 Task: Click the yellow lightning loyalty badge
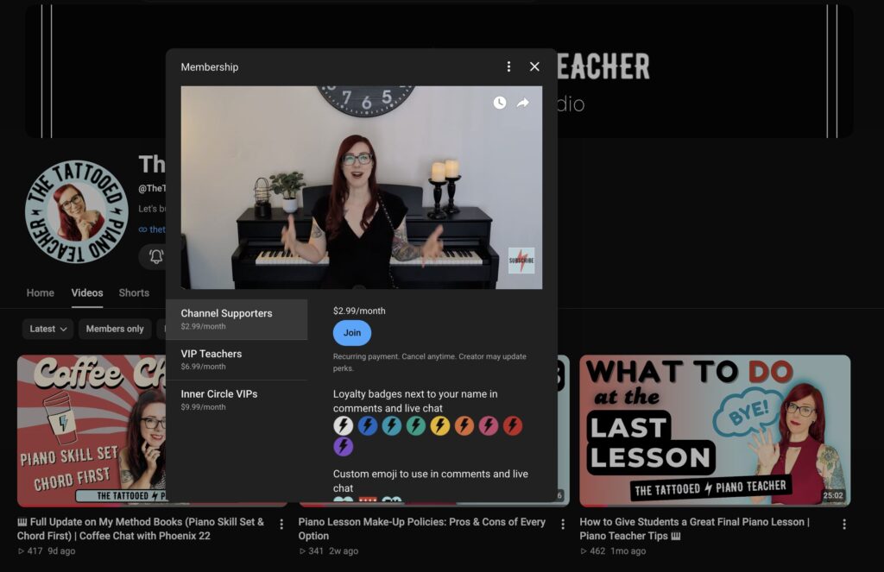coord(440,425)
